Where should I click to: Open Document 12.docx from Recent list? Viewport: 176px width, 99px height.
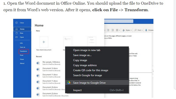(50, 68)
